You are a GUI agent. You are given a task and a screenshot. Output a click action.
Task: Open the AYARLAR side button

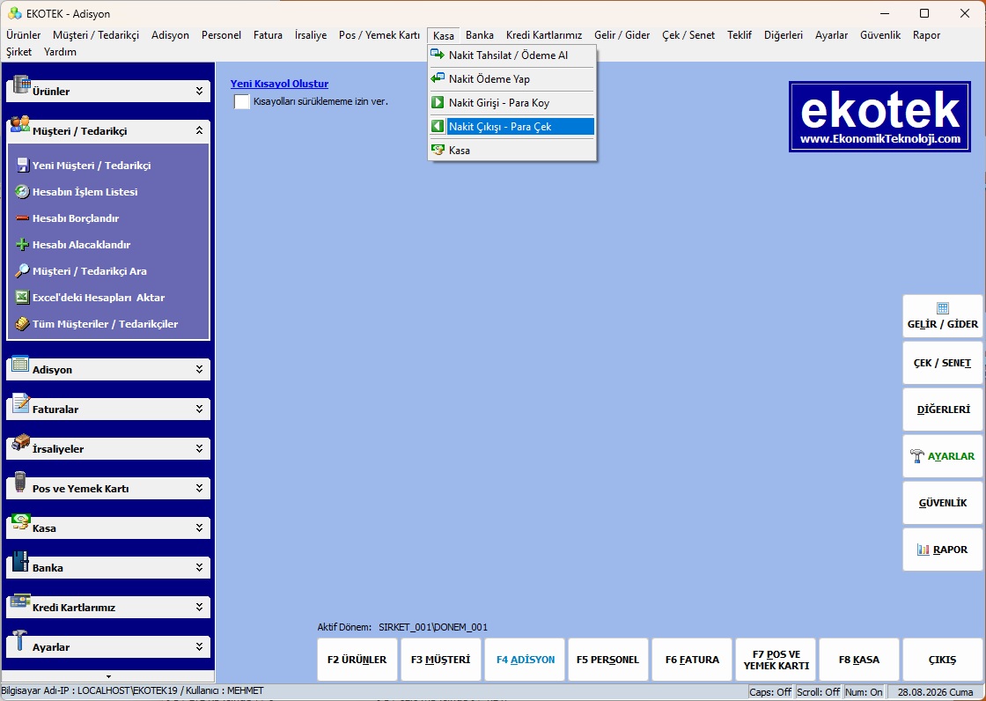point(943,456)
